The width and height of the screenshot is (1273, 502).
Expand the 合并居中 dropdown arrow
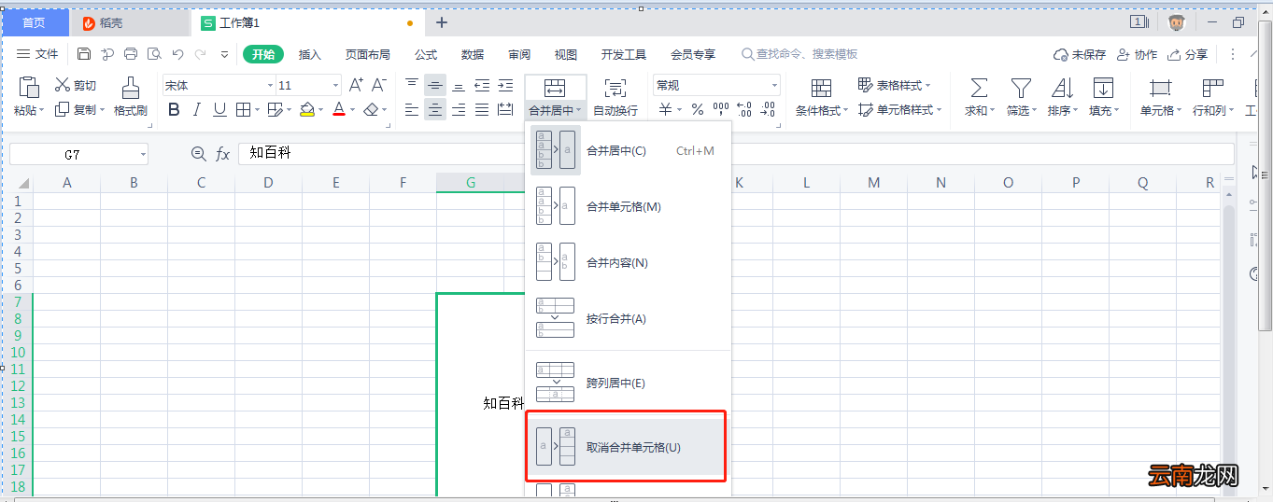coord(579,111)
